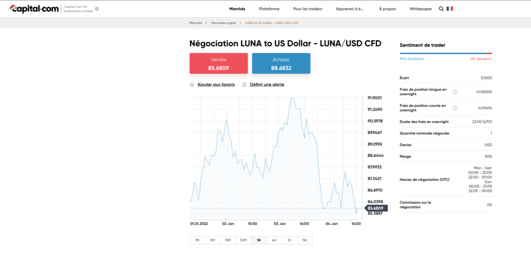Screen dimensions: 531x254
Task: Expand the Capital Com SV entity dropdown
Action: coord(97,9)
